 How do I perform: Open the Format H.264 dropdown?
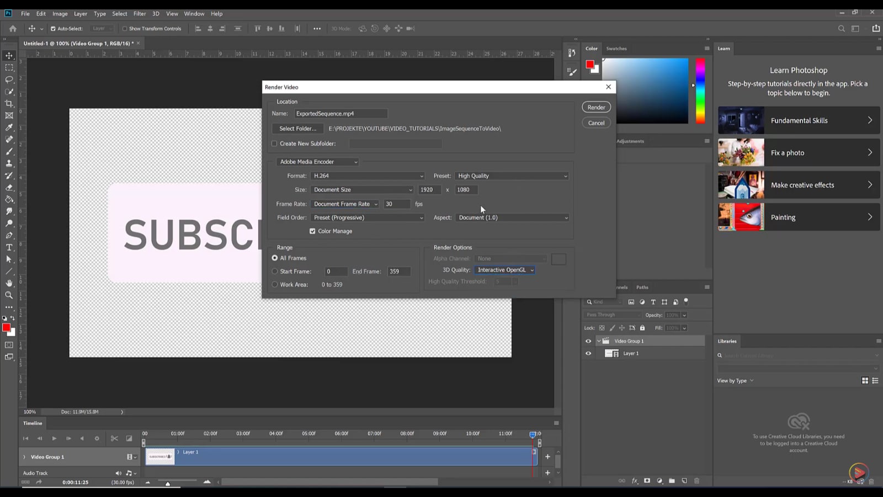tap(368, 176)
